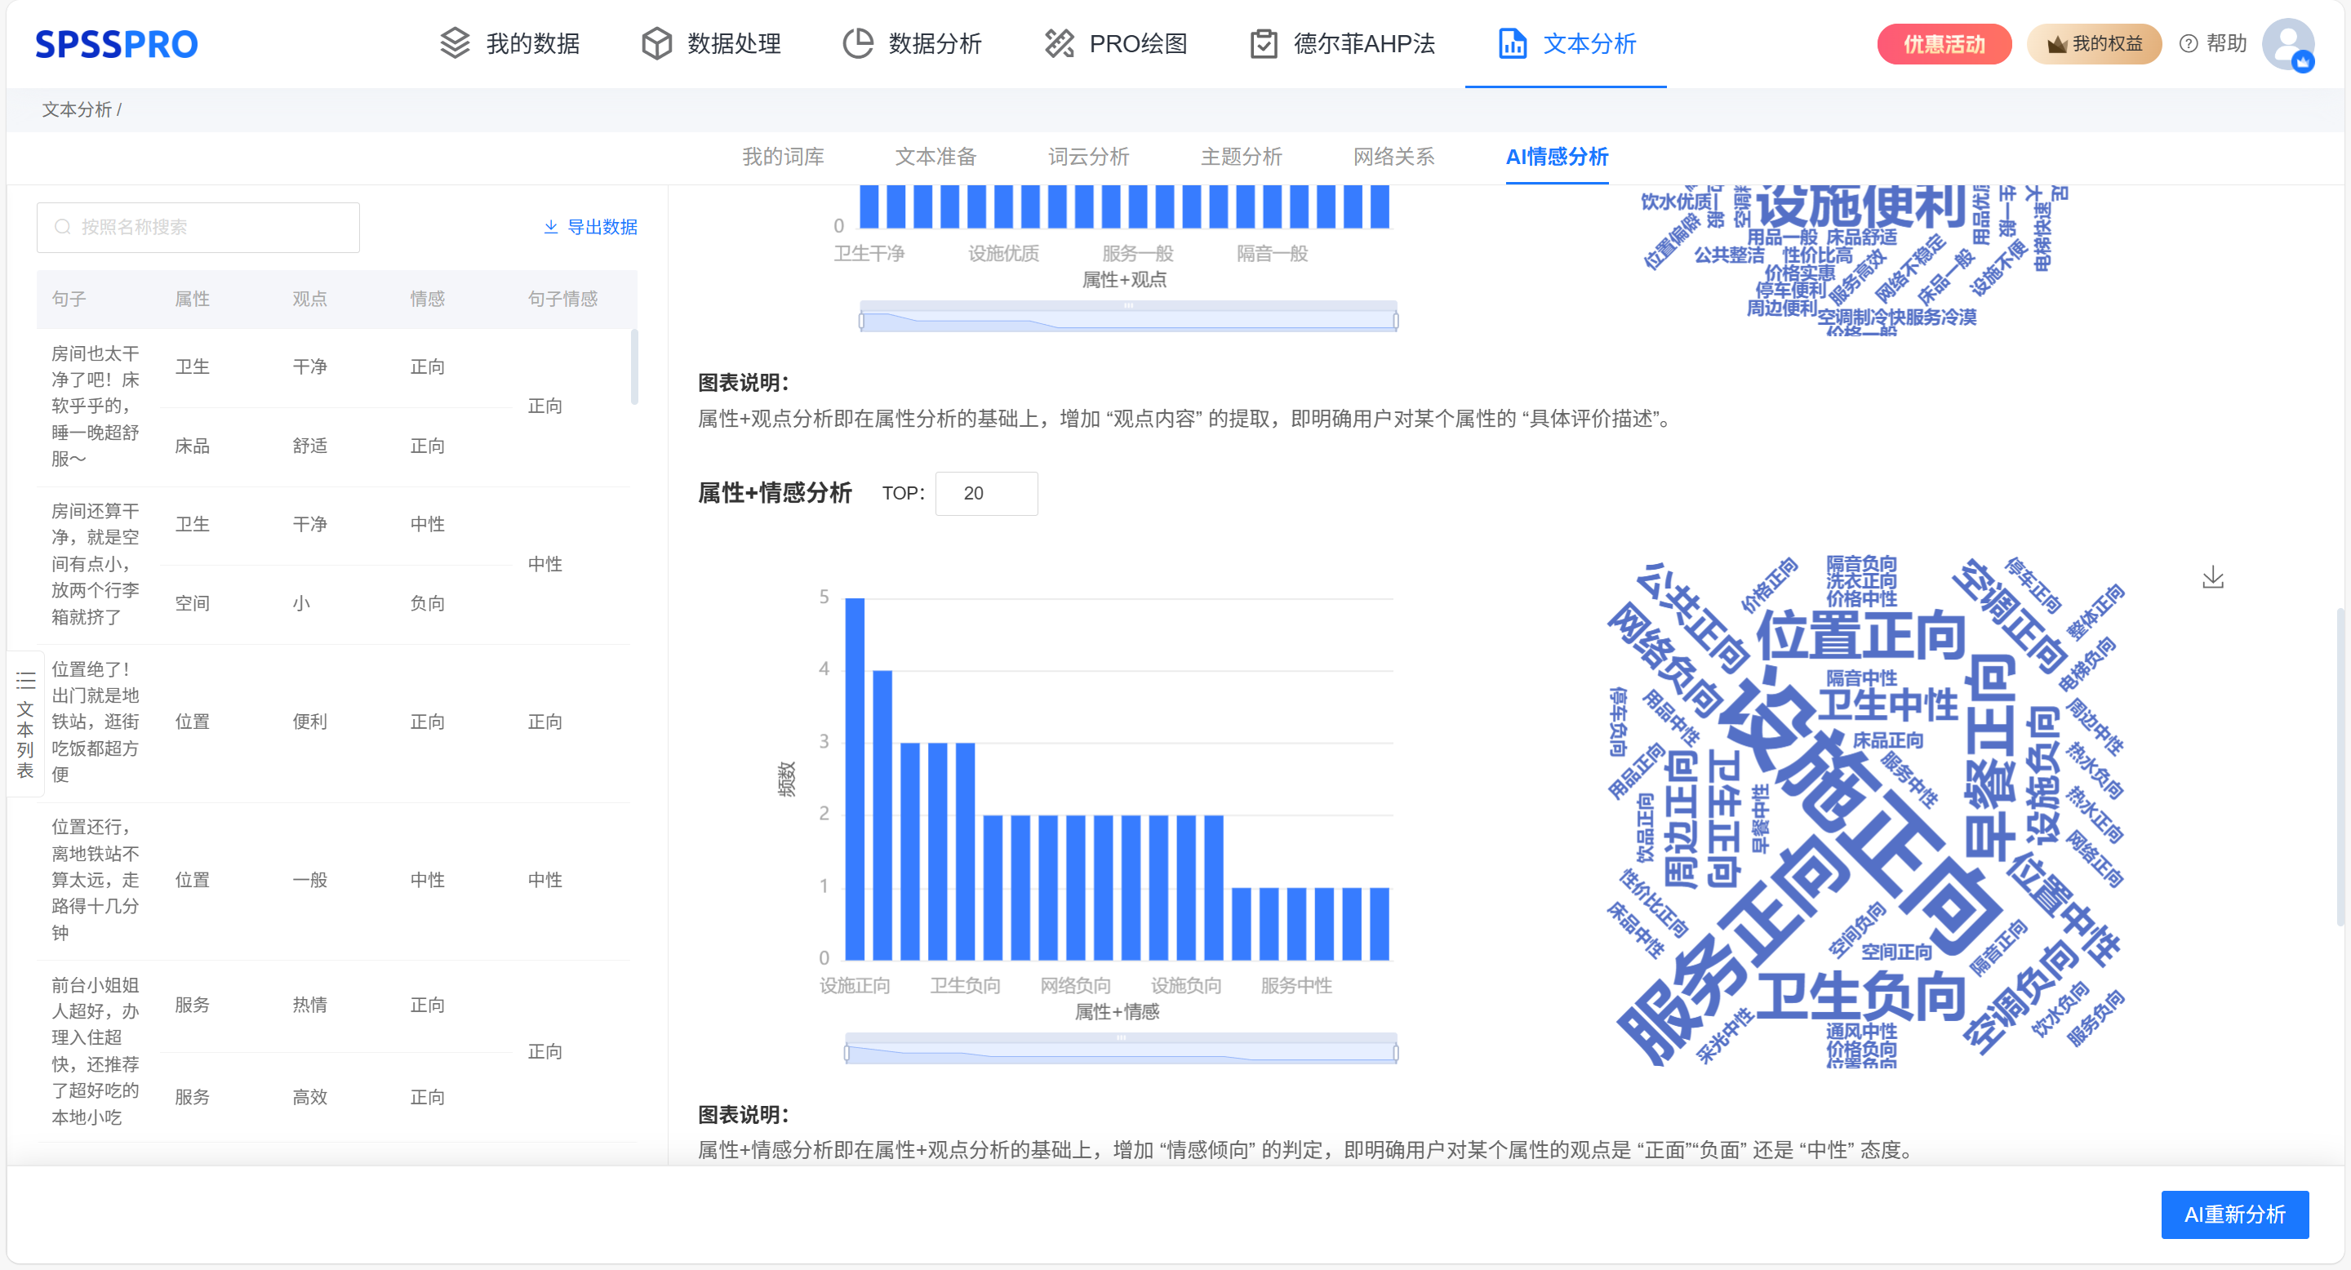Click the 我的权益 membership button
The width and height of the screenshot is (2351, 1270).
click(2094, 44)
